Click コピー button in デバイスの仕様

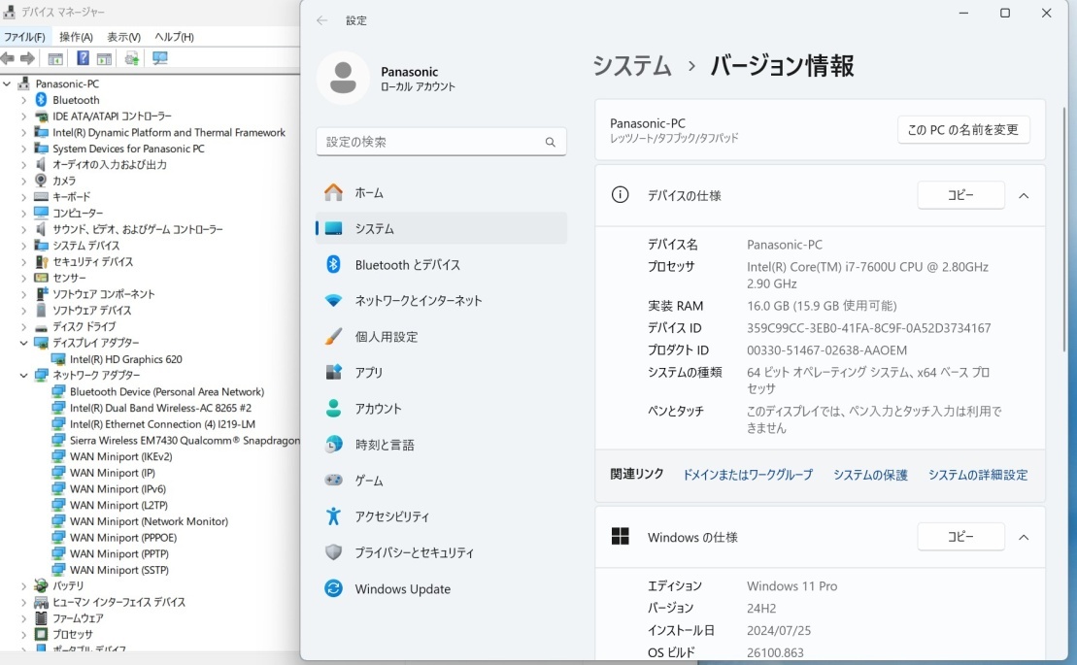click(960, 195)
